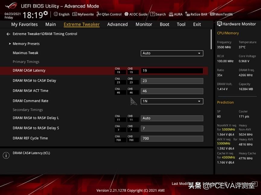Click the DRAM CAS# Latency value field
Image resolution: width=261 pixels, height=195 pixels.
172,71
